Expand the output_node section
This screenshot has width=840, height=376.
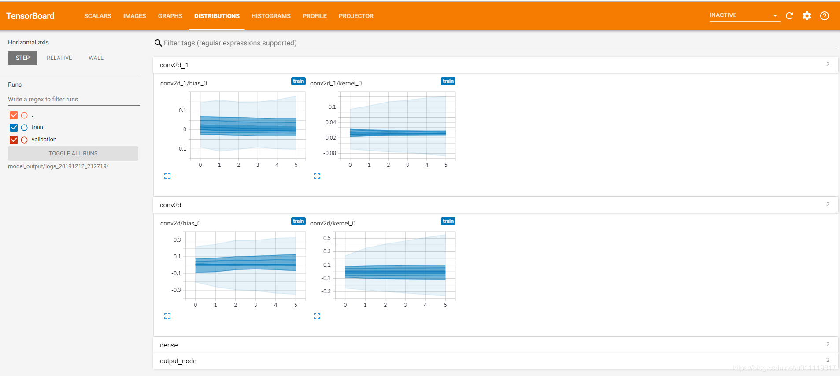496,361
